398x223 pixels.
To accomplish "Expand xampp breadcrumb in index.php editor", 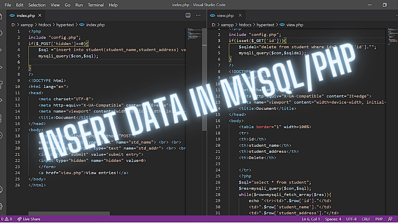I will 27,25.
